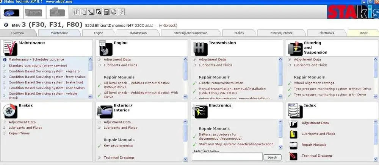Open Key programming repair manual
This screenshot has height=165, width=379.
point(118,145)
